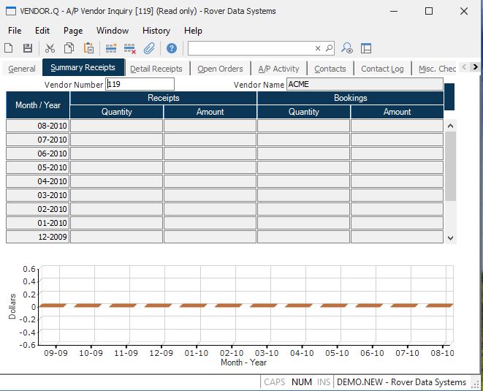Screen dimensions: 483x391
Task: Open the A/P Activity tab
Action: tap(278, 69)
